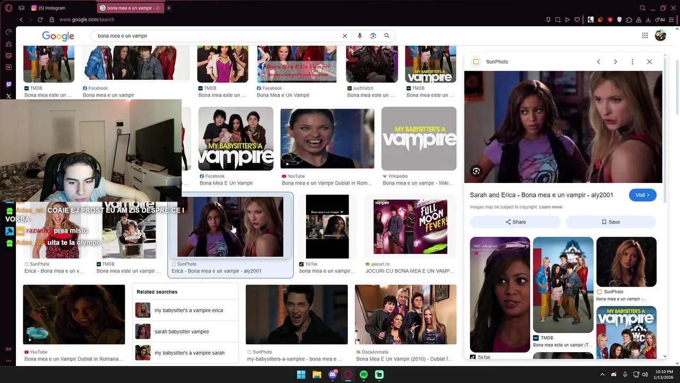Open the TikTok bona mea e un vampir thumbnail
The width and height of the screenshot is (680, 383).
point(327,227)
